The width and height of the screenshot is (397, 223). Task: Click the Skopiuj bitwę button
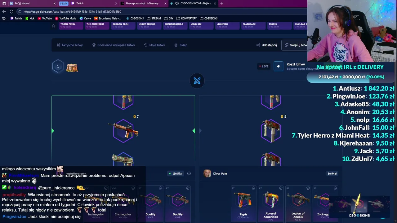coord(294,45)
